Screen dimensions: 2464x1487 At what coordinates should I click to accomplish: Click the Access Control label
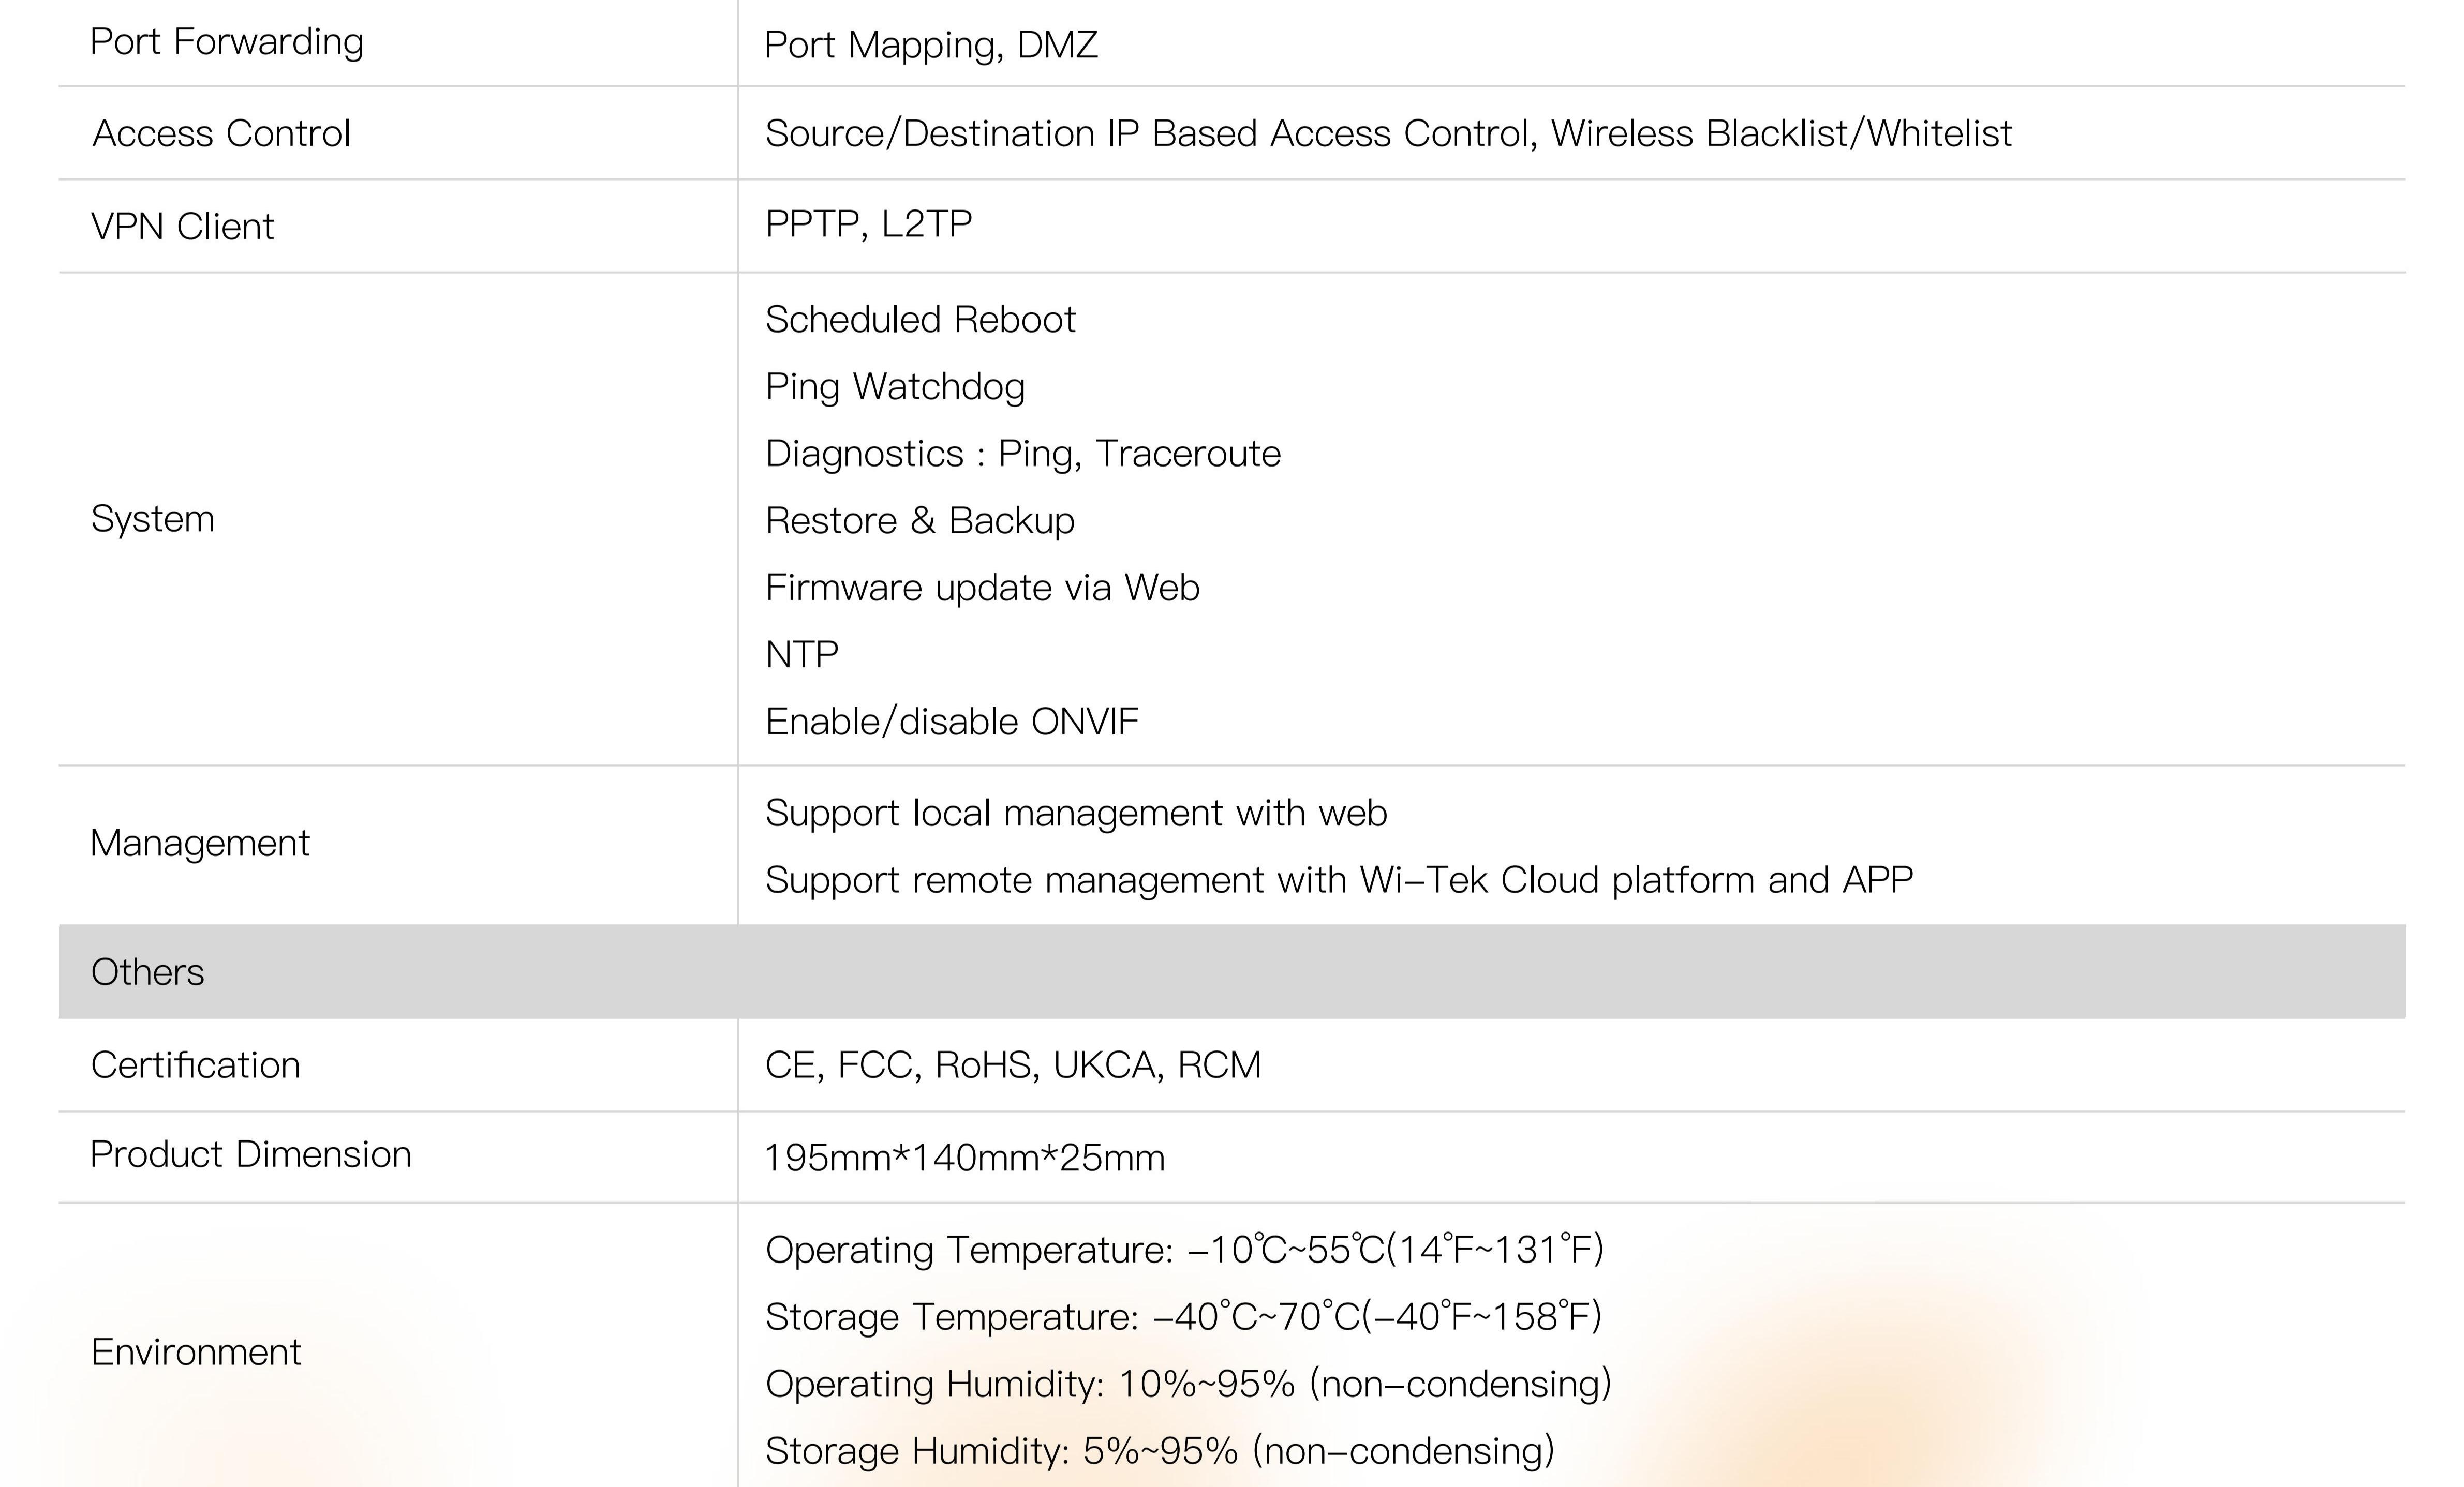(x=221, y=133)
